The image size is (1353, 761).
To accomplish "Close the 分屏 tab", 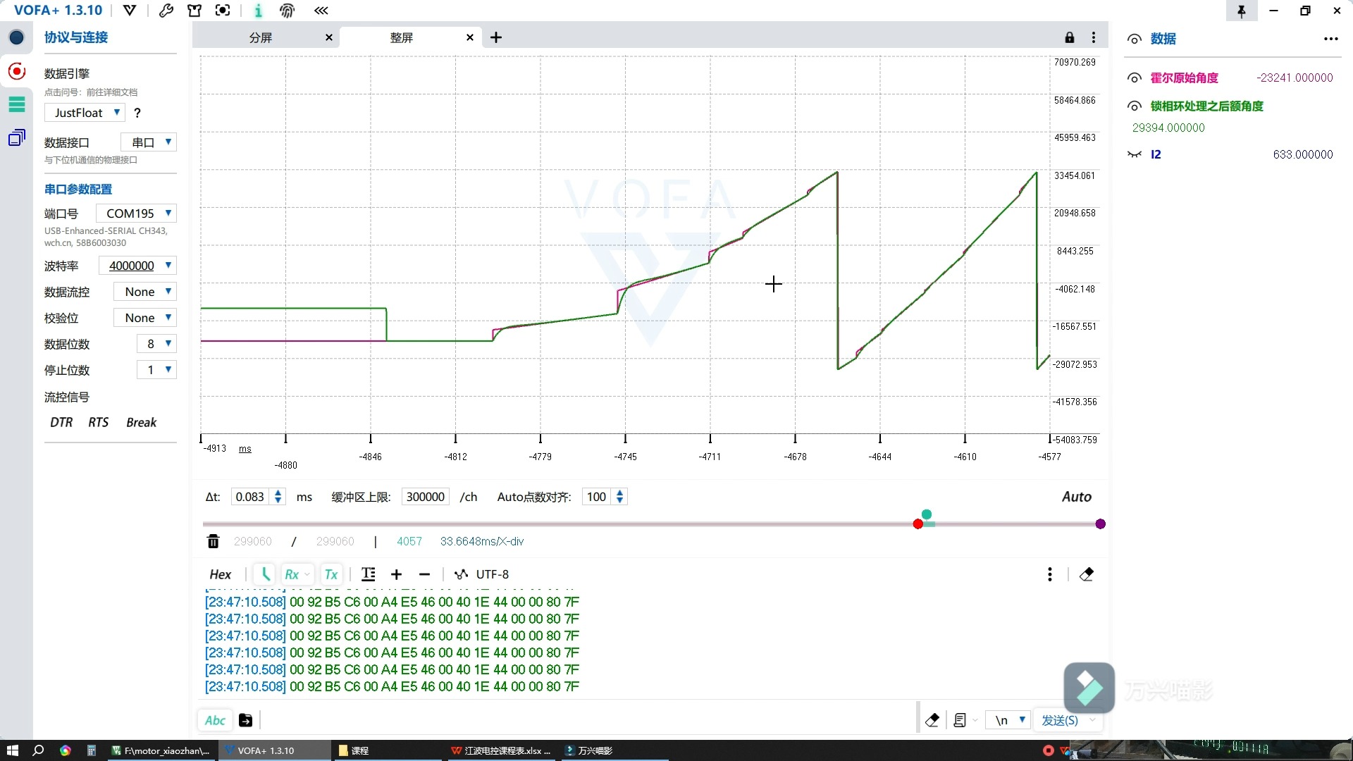I will click(x=328, y=37).
